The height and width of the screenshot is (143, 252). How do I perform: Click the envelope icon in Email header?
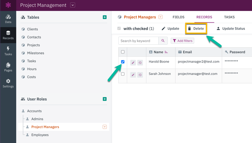click(180, 52)
